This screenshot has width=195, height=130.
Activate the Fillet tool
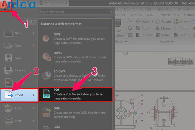180,35
